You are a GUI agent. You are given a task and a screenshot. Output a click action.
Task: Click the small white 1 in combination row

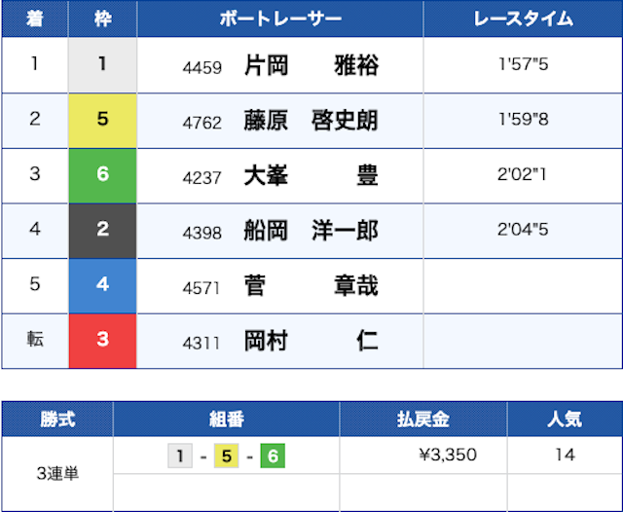[180, 456]
